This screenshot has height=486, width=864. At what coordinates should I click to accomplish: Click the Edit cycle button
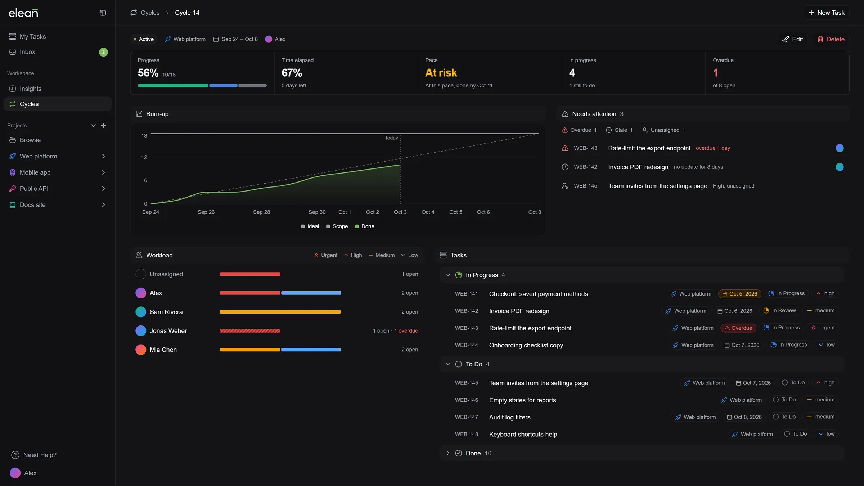793,39
